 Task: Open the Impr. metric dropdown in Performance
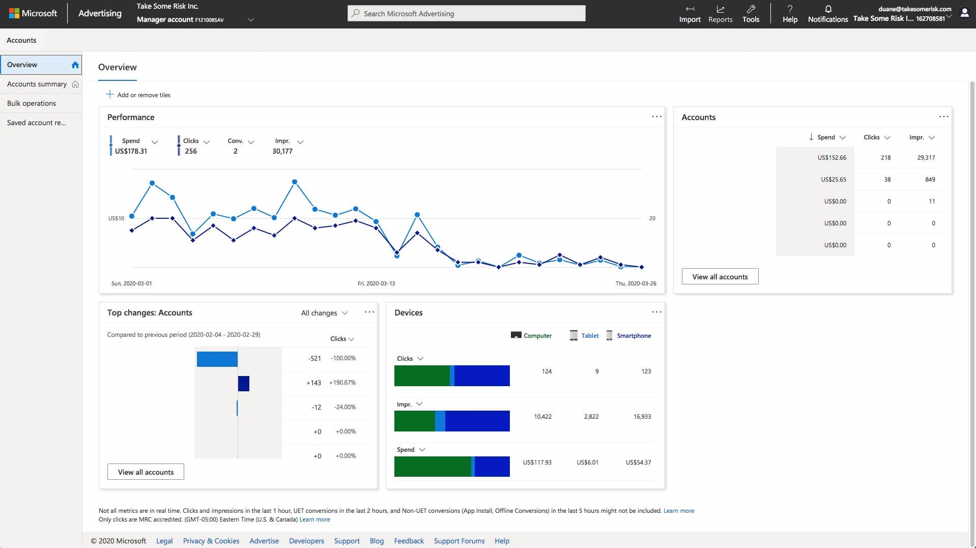click(300, 142)
